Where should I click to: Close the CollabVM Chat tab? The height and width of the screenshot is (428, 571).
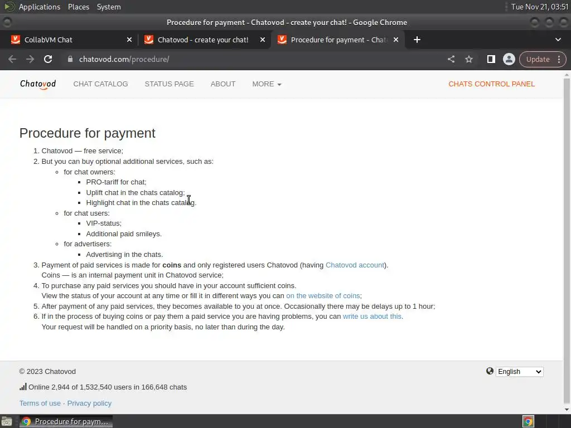tap(129, 40)
